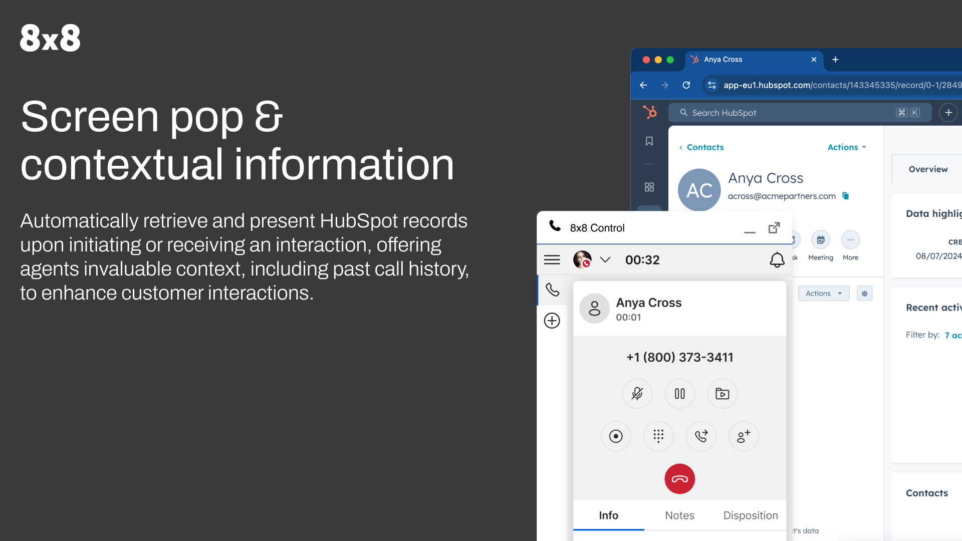Pop out the 8x8 Control window
Image resolution: width=962 pixels, height=541 pixels.
click(774, 228)
